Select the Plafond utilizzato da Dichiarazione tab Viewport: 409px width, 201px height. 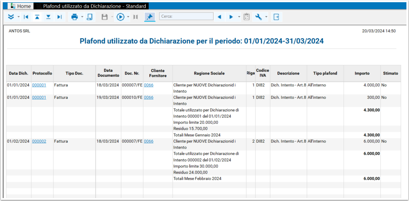tap(92, 6)
